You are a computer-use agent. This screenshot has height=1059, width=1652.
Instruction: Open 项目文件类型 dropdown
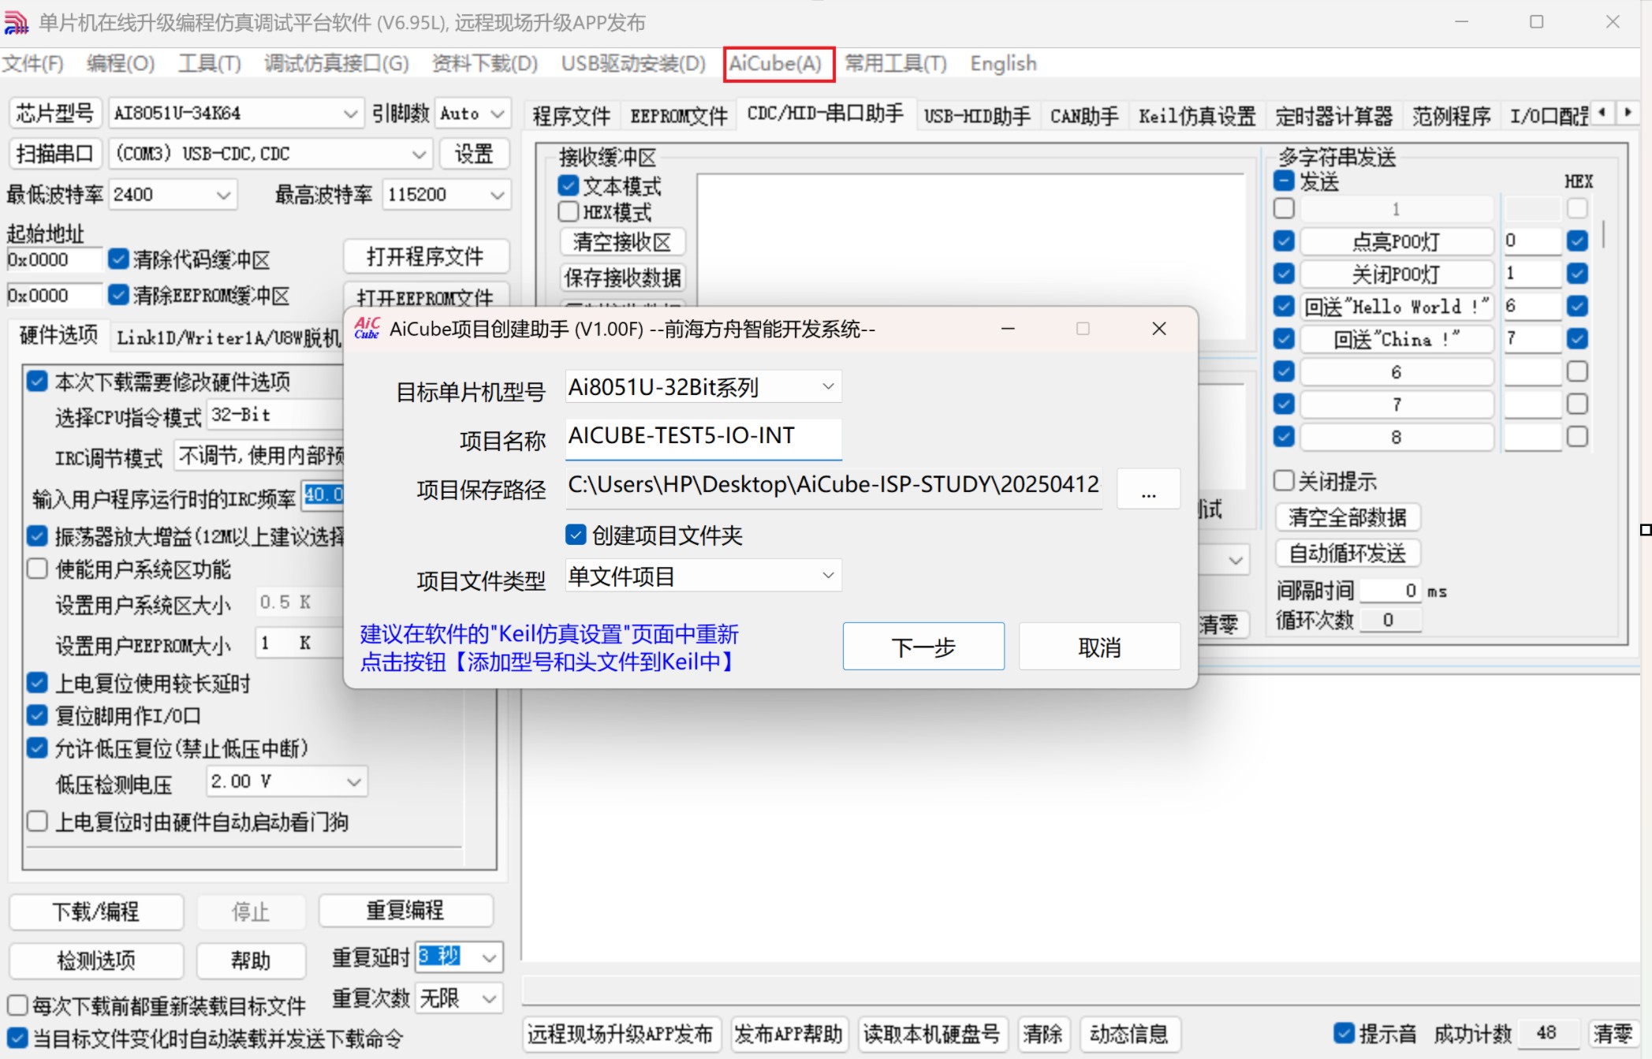pyautogui.click(x=703, y=576)
